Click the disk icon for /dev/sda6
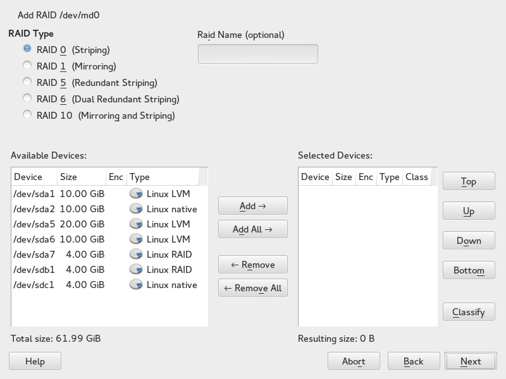506x379 pixels. pyautogui.click(x=136, y=239)
